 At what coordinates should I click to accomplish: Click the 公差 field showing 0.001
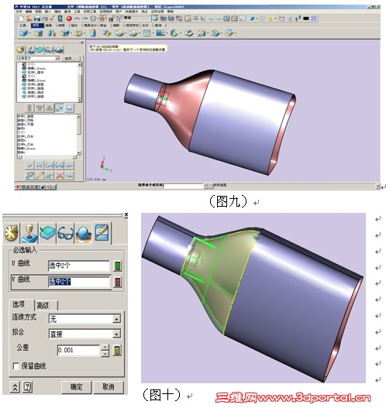tap(78, 350)
